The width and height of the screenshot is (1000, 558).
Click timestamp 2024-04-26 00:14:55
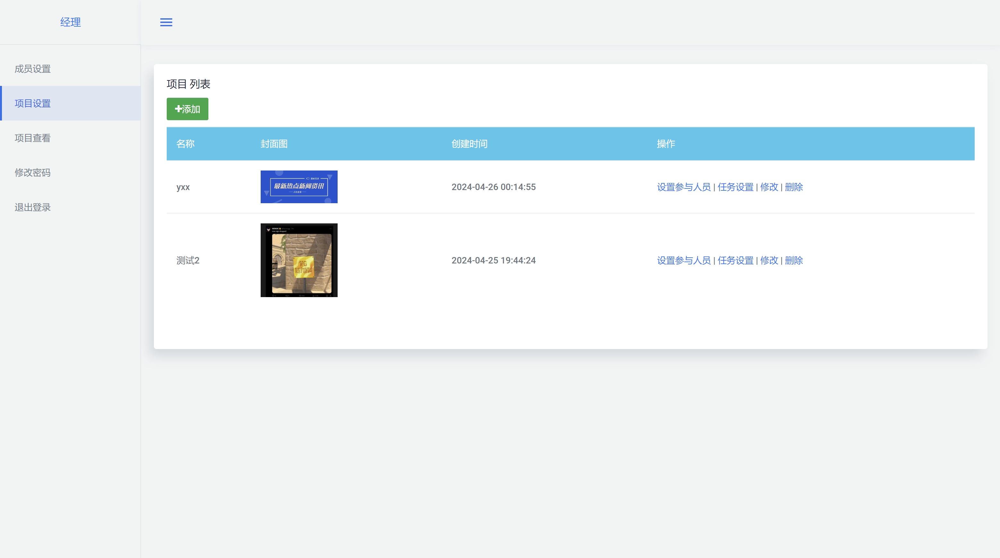(x=493, y=187)
